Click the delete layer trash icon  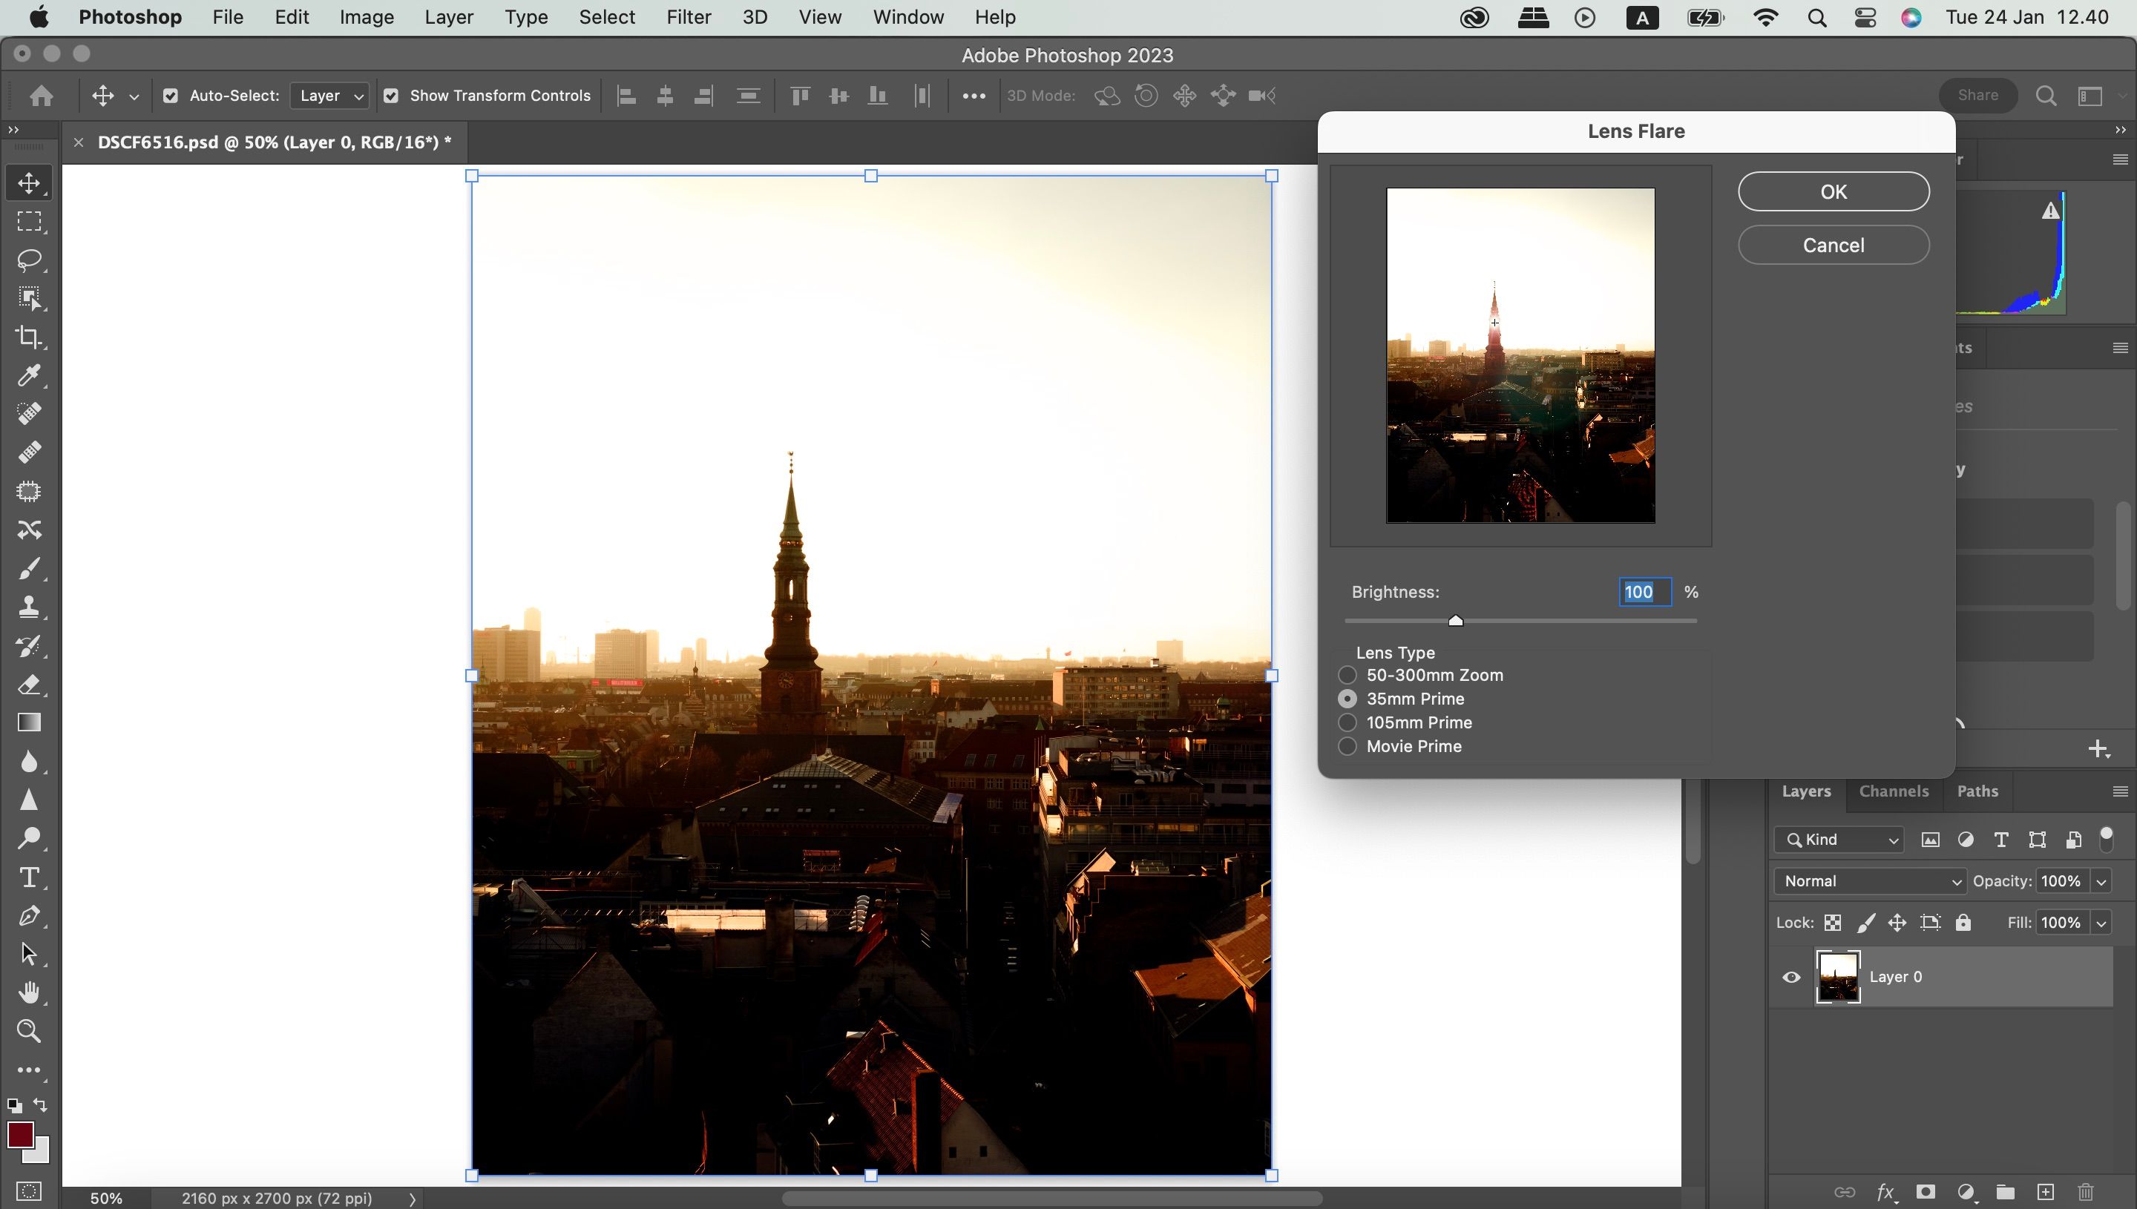click(2084, 1193)
